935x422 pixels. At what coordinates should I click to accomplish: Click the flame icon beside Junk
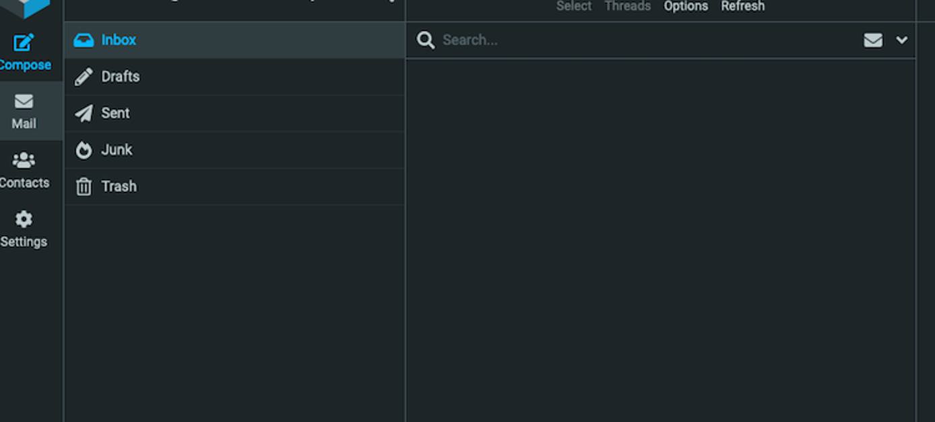(x=84, y=149)
